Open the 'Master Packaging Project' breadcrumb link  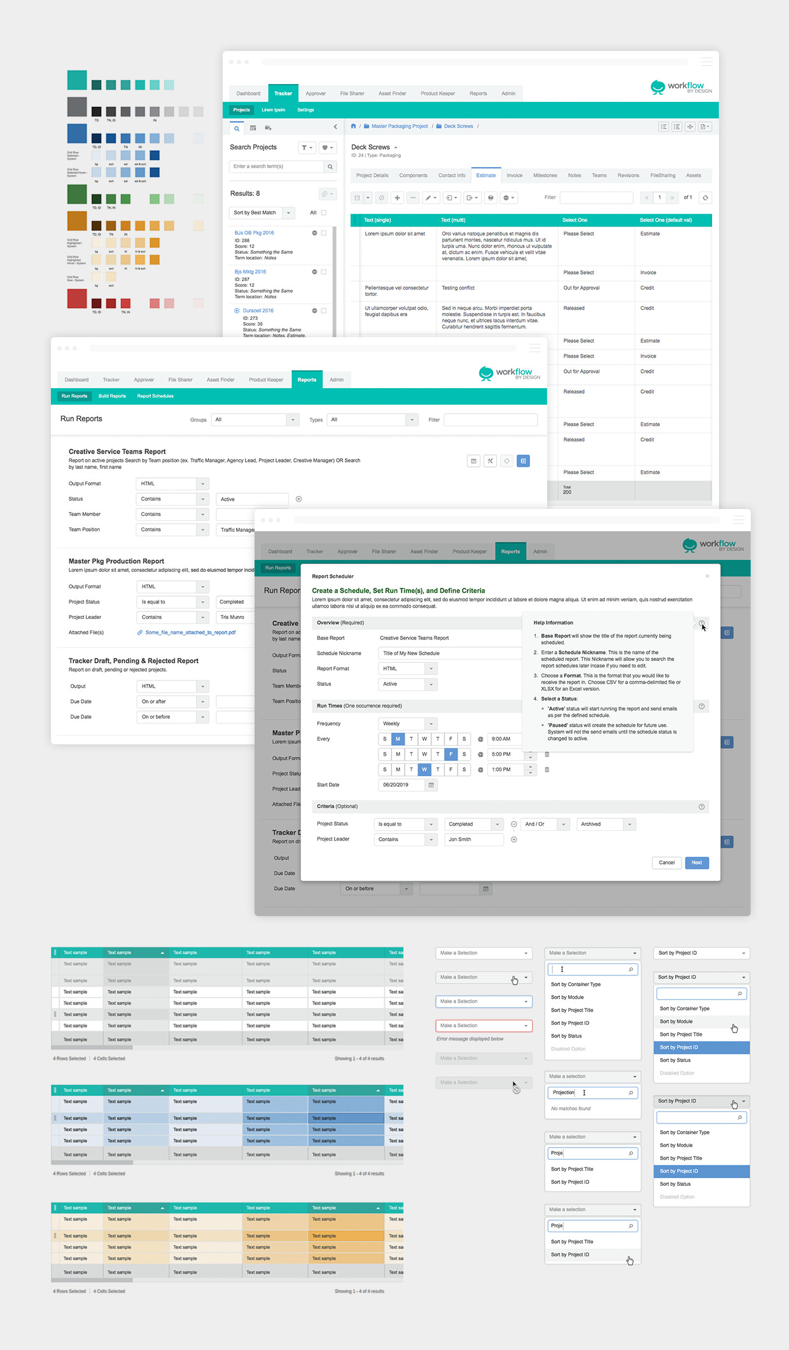[x=400, y=127]
